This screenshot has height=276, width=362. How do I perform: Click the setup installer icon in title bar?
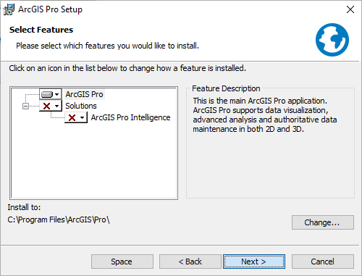(9, 9)
